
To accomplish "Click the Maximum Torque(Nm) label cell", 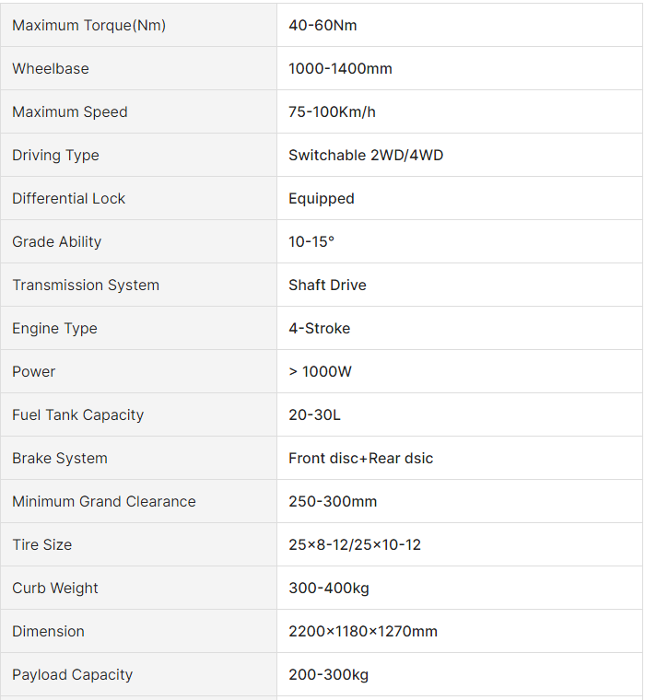I will point(88,26).
